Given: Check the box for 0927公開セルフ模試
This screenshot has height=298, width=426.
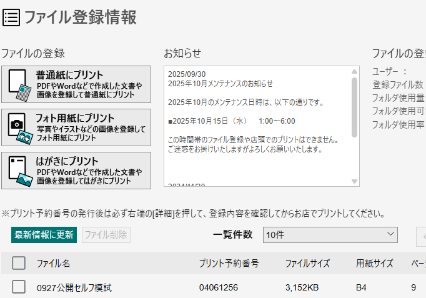Looking at the screenshot, I should [19, 287].
